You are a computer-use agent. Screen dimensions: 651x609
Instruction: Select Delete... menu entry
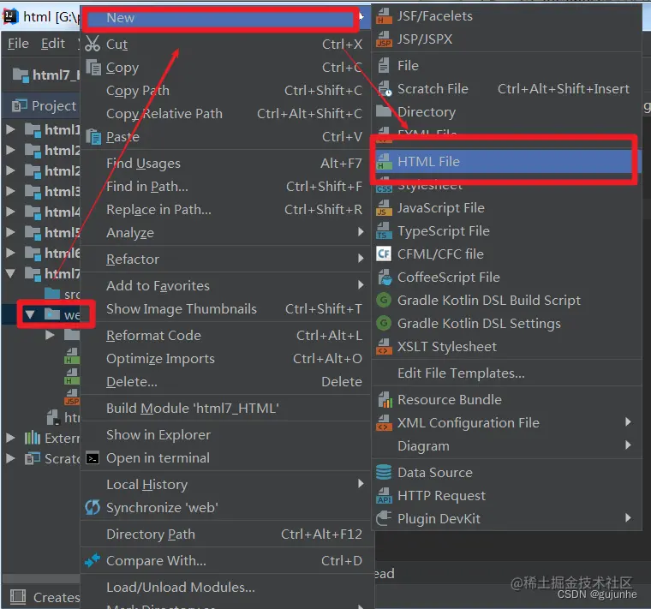coord(224,382)
